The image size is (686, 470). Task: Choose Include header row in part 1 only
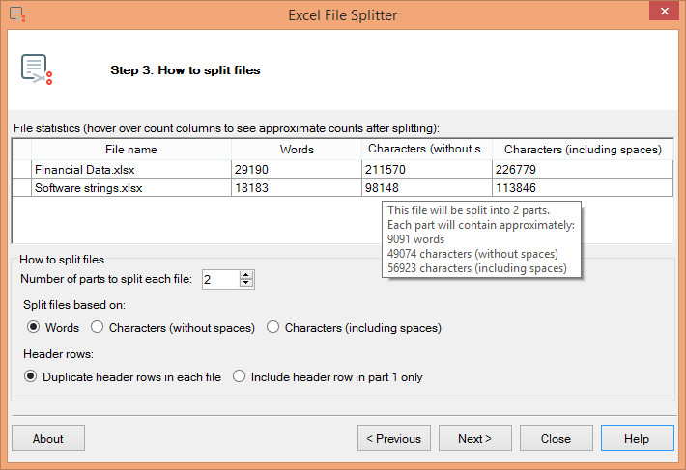coord(239,377)
